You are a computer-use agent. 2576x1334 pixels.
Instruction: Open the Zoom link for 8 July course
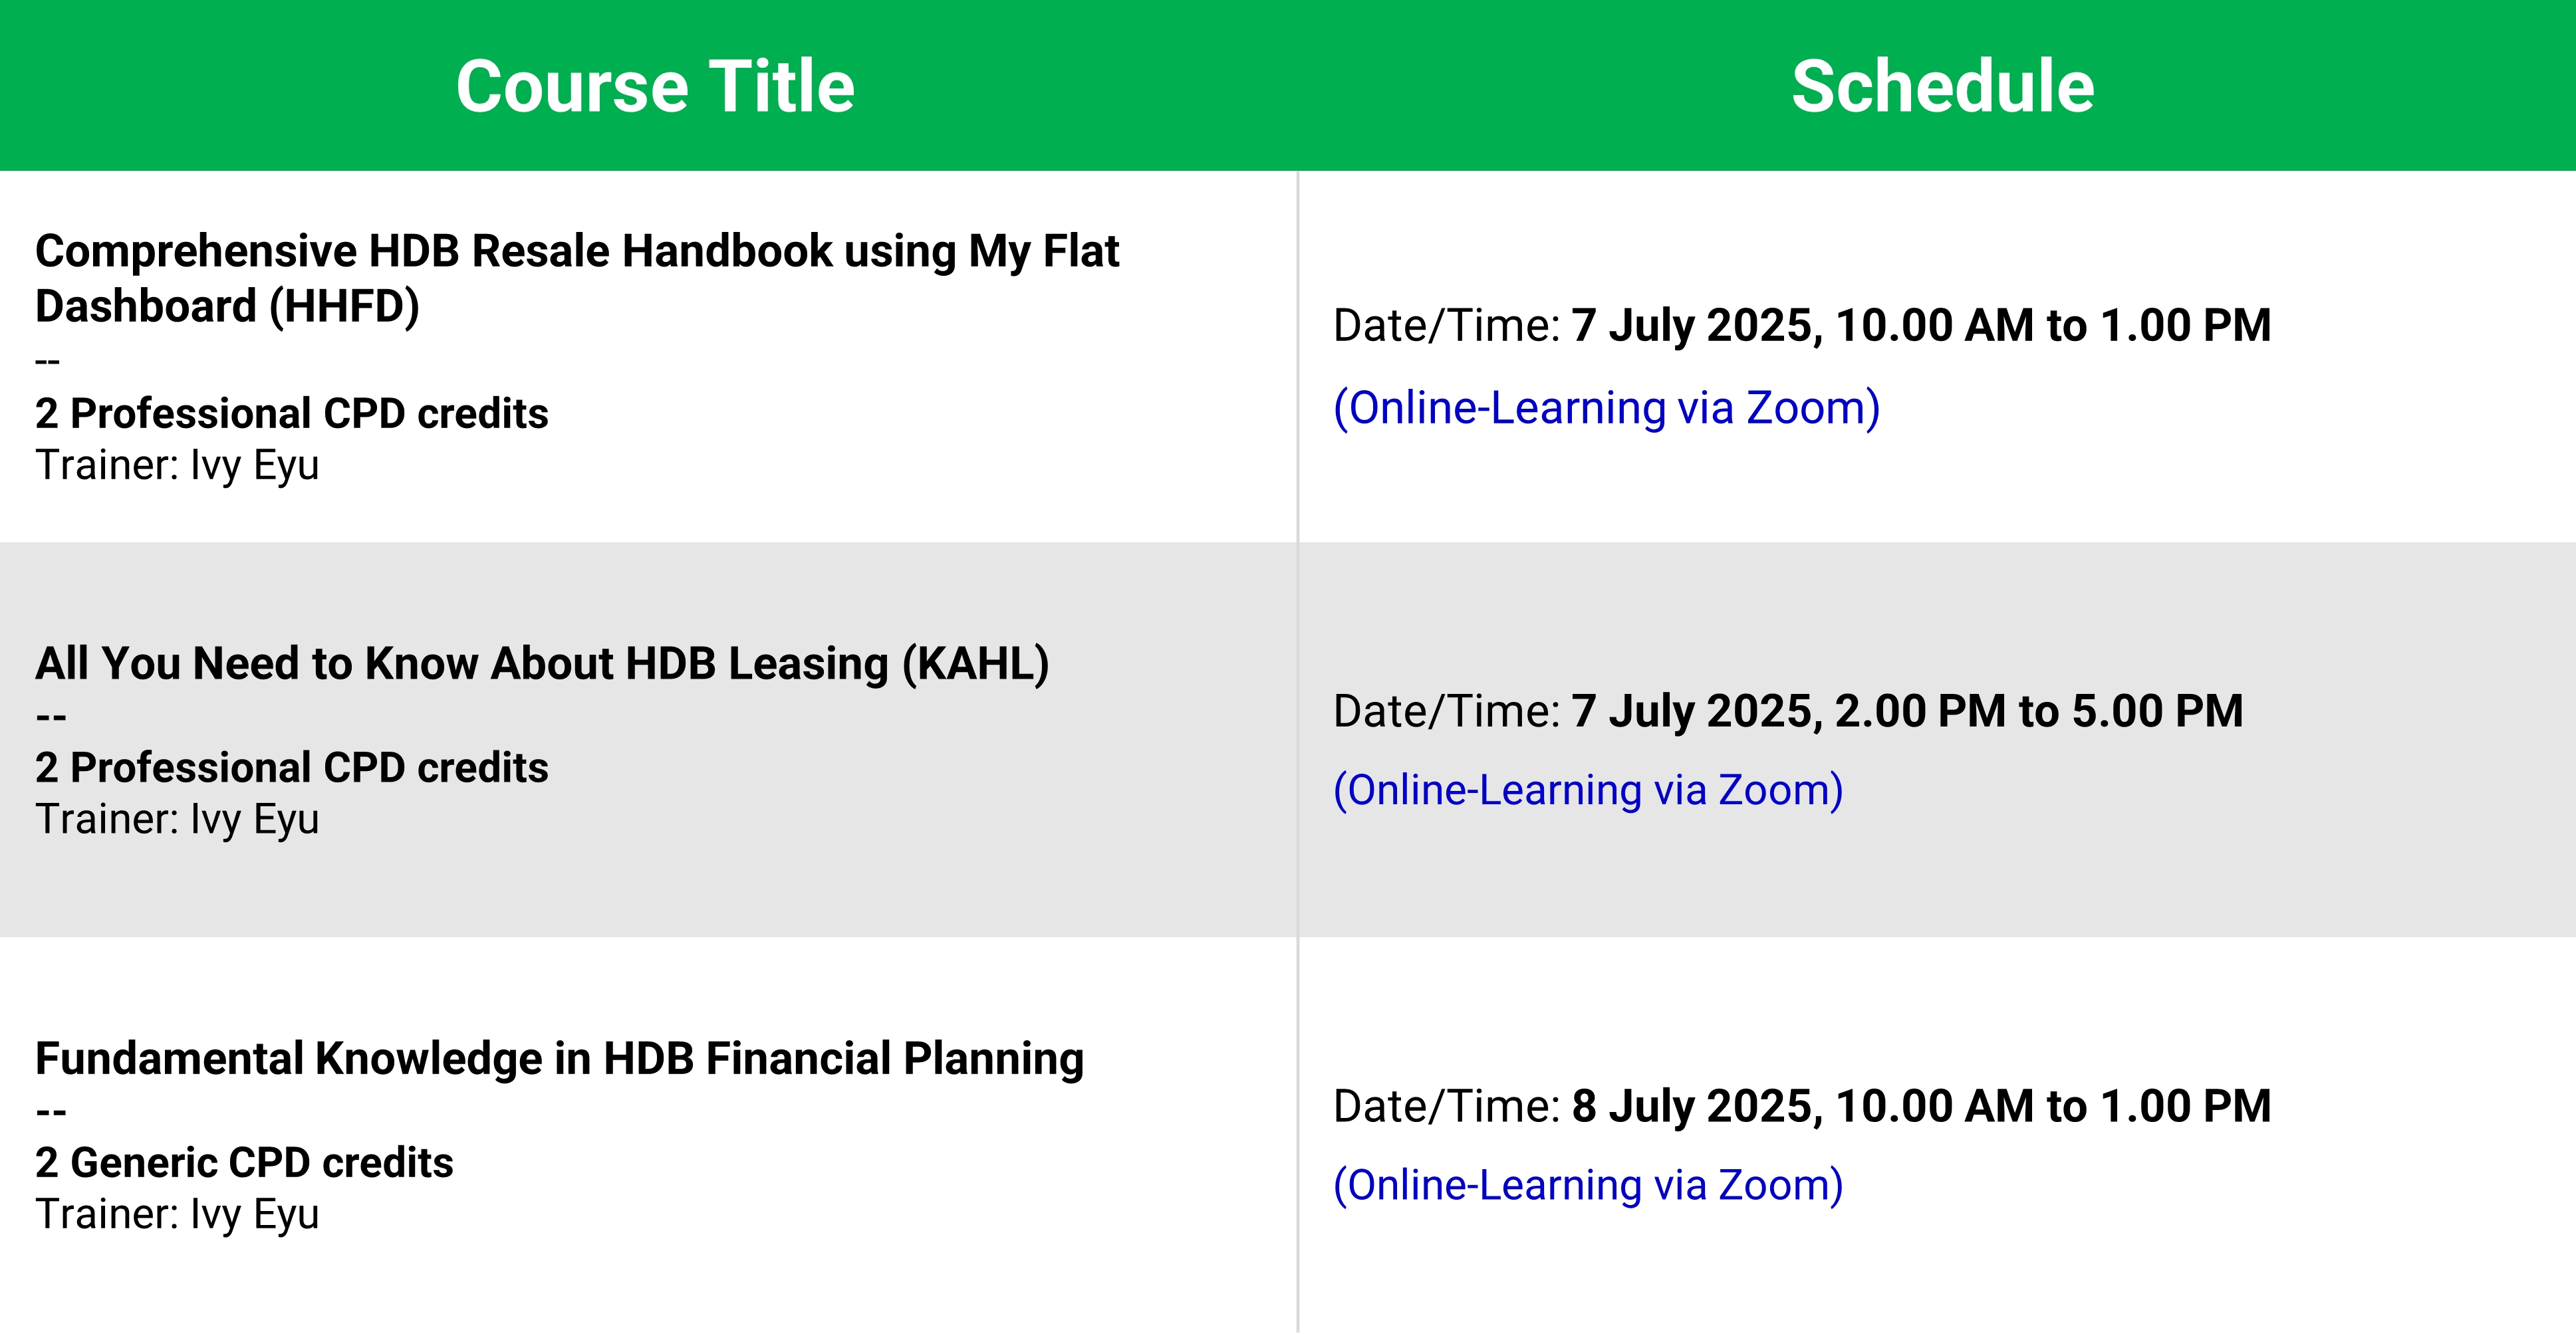1588,1185
